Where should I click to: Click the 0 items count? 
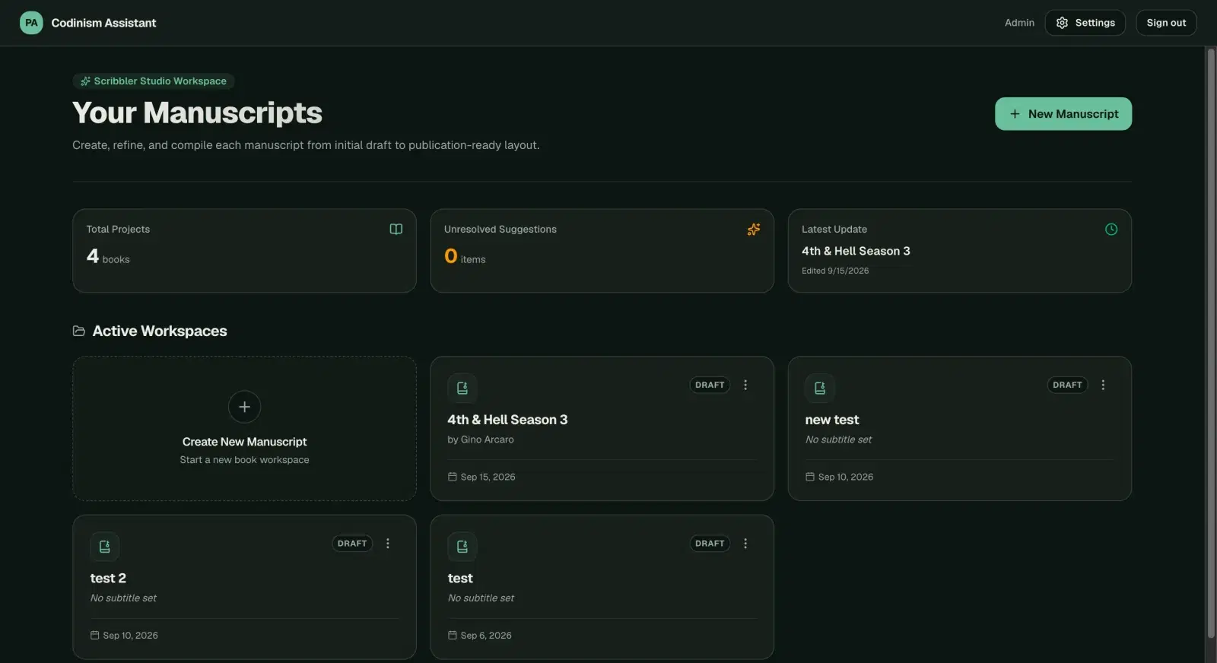point(465,256)
